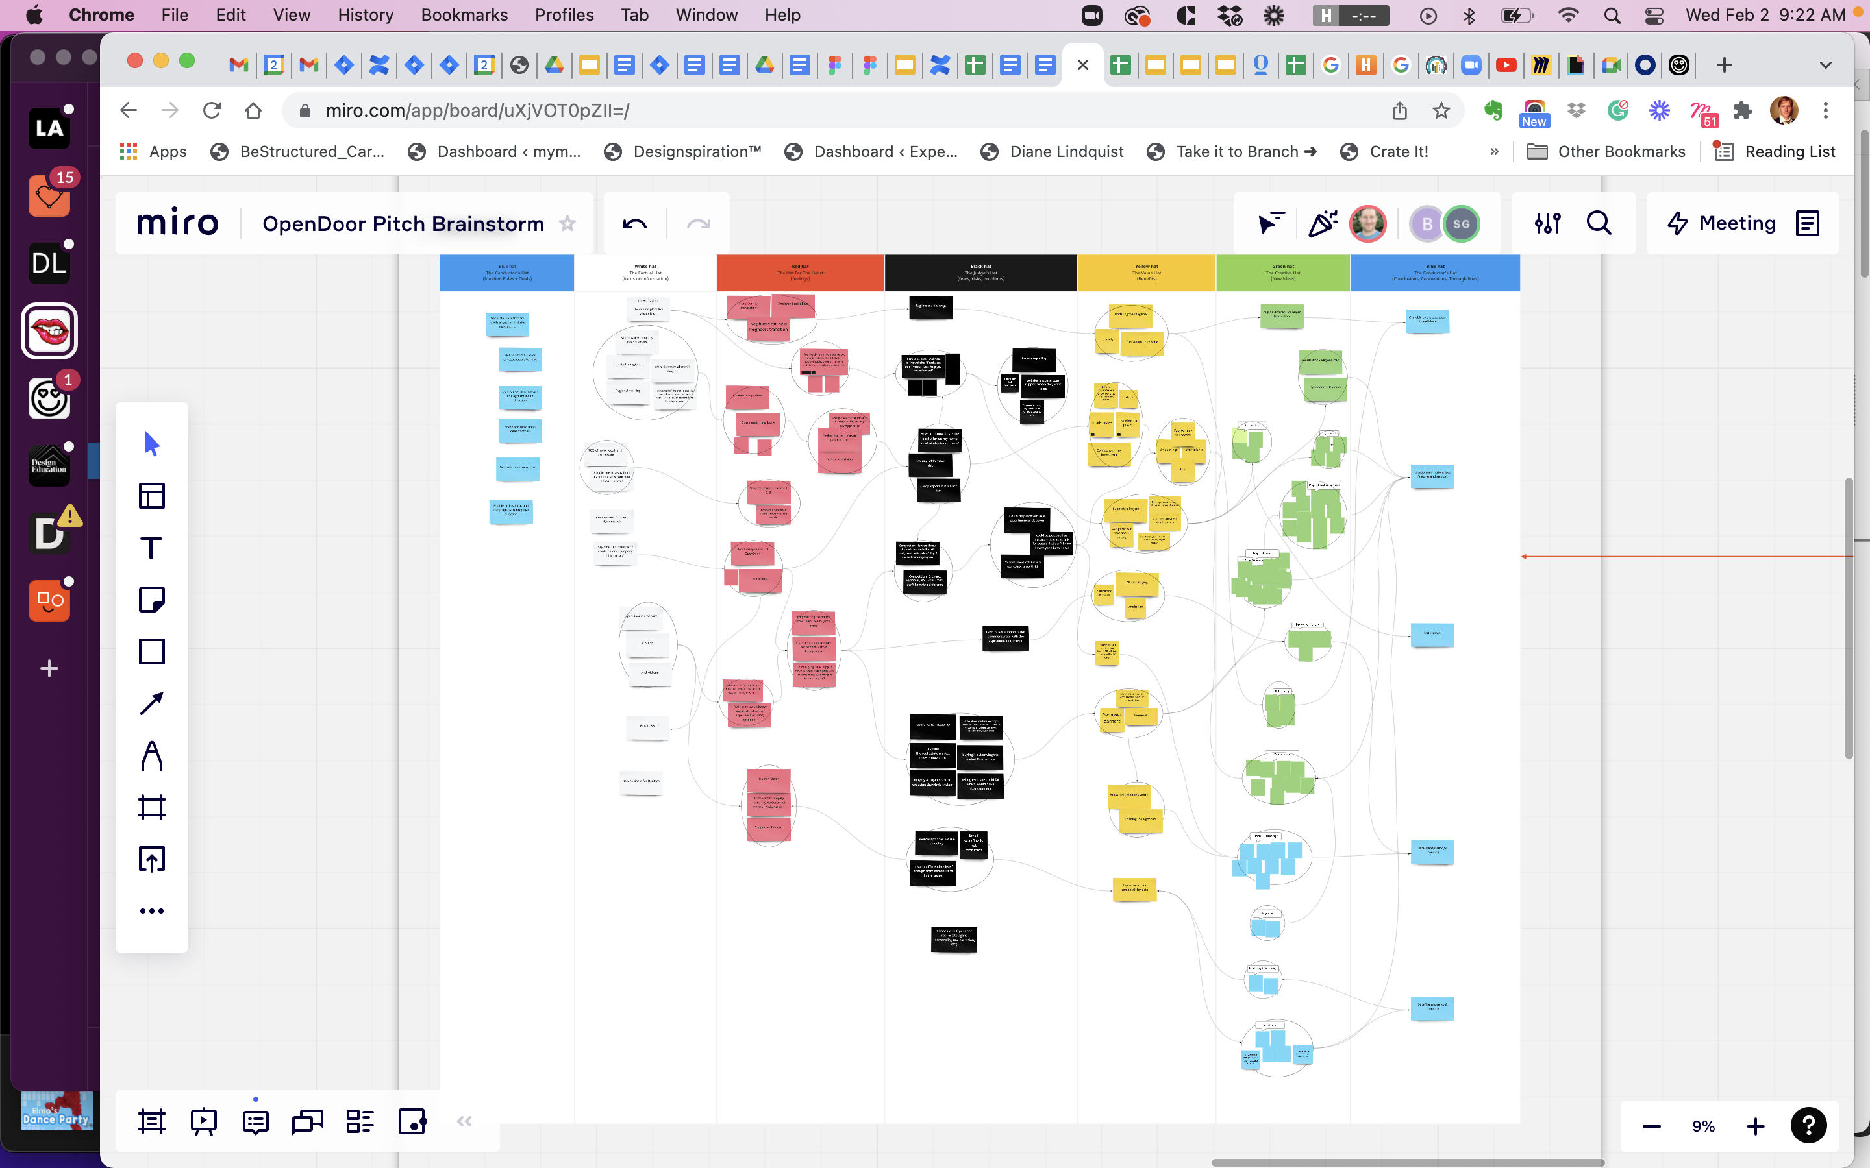Select the Shape rectangle tool
Image resolution: width=1870 pixels, height=1168 pixels.
click(x=151, y=651)
